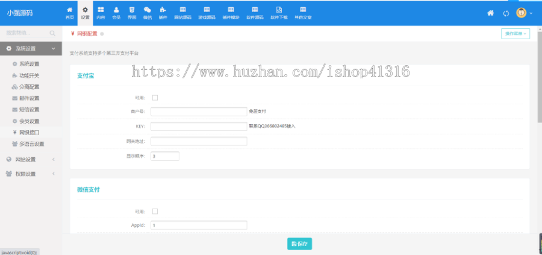Click the 网关地址 input field
542x255 pixels.
pos(199,141)
